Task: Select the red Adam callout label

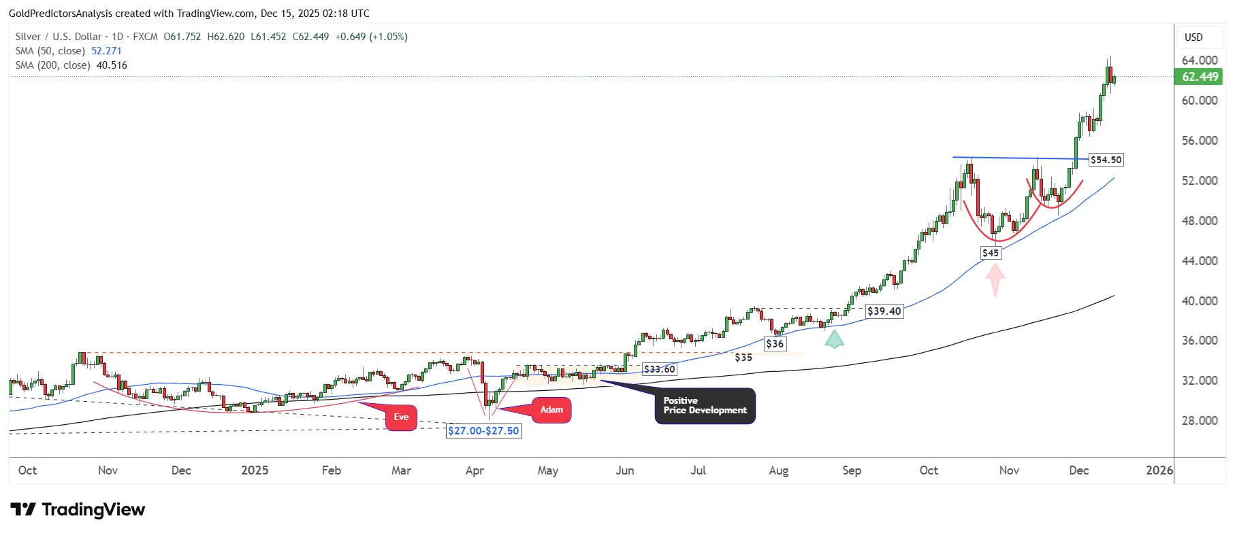Action: (551, 410)
